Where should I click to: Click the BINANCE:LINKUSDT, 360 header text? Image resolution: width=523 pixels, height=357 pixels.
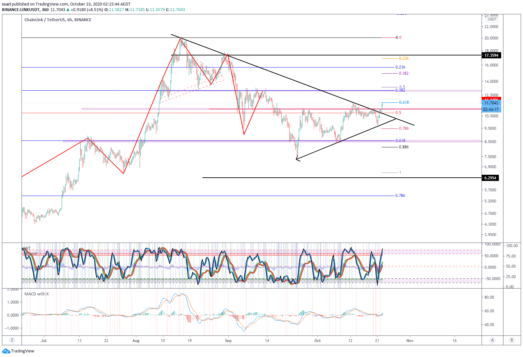click(25, 10)
